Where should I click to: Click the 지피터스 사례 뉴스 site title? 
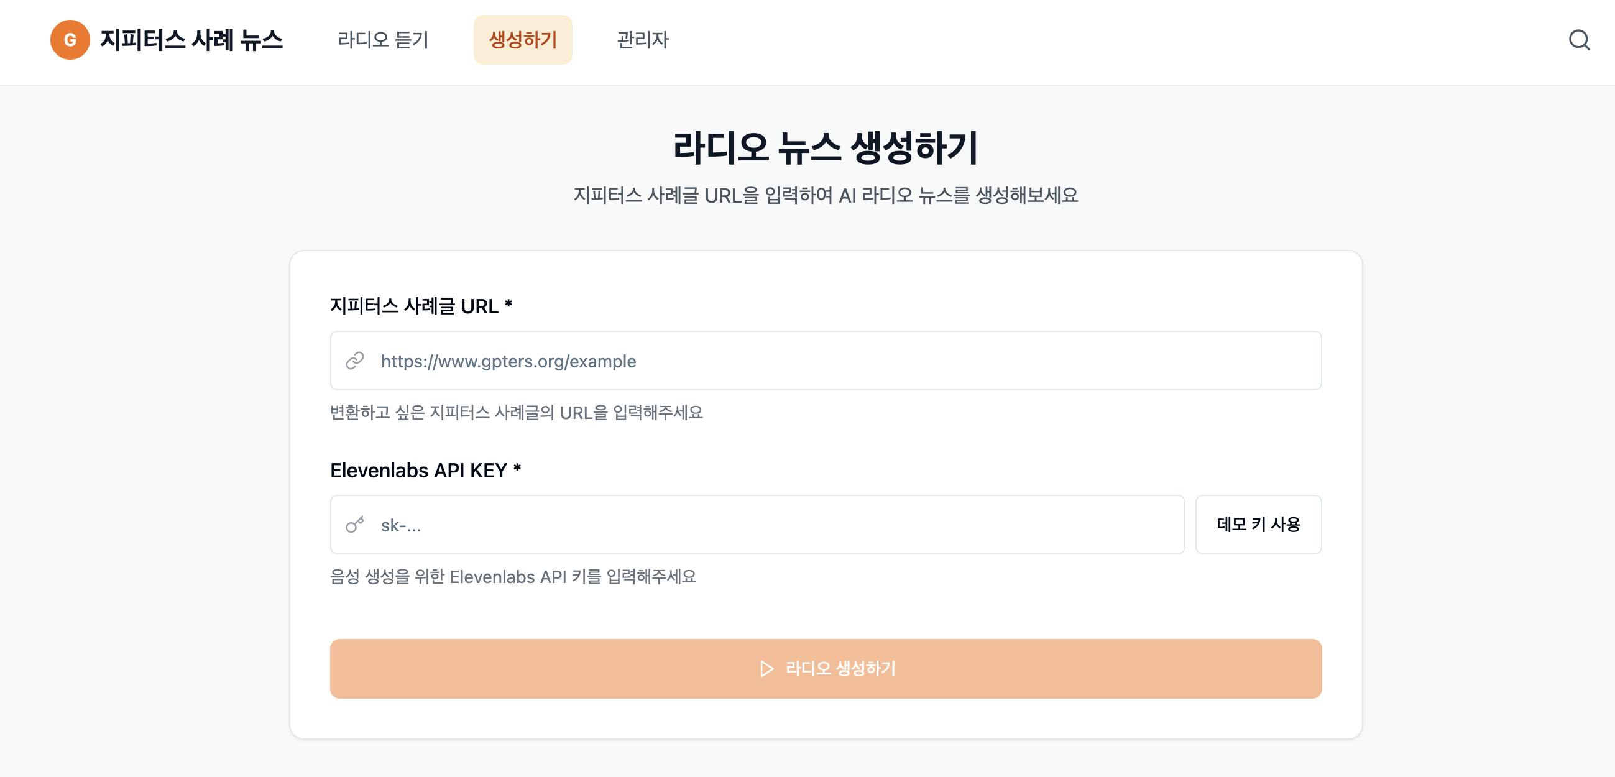[x=191, y=40]
